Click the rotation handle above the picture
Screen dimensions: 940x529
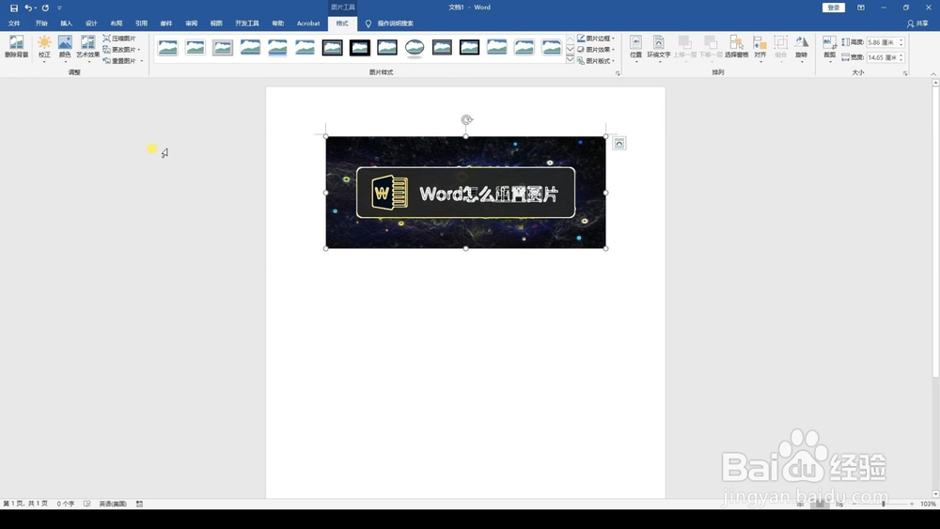466,120
